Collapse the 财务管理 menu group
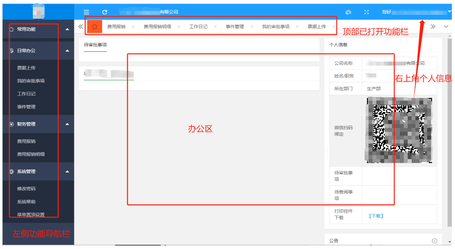Screen dimensions: 455x249 (x=67, y=124)
